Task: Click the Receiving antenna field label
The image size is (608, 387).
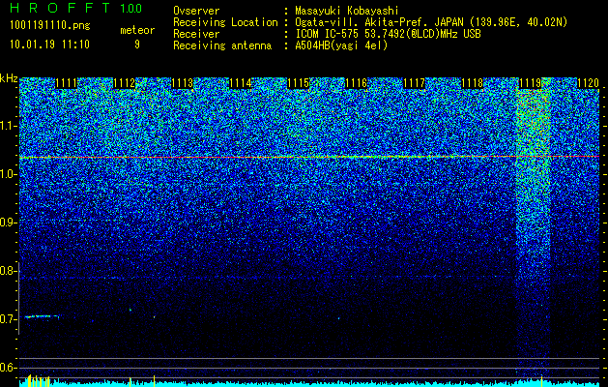Action: [222, 45]
